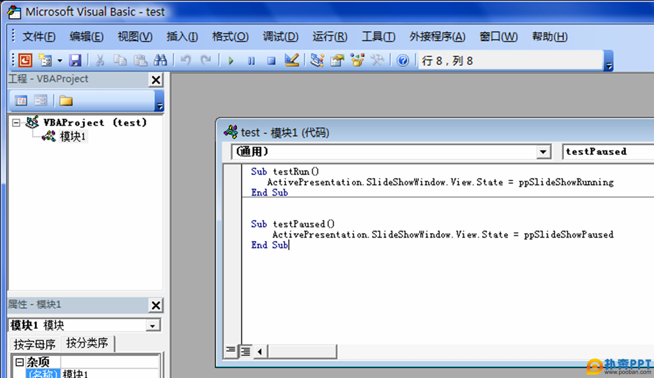Click the ppSlideShowPaused assignment line
This screenshot has width=654, height=378.
click(x=443, y=235)
